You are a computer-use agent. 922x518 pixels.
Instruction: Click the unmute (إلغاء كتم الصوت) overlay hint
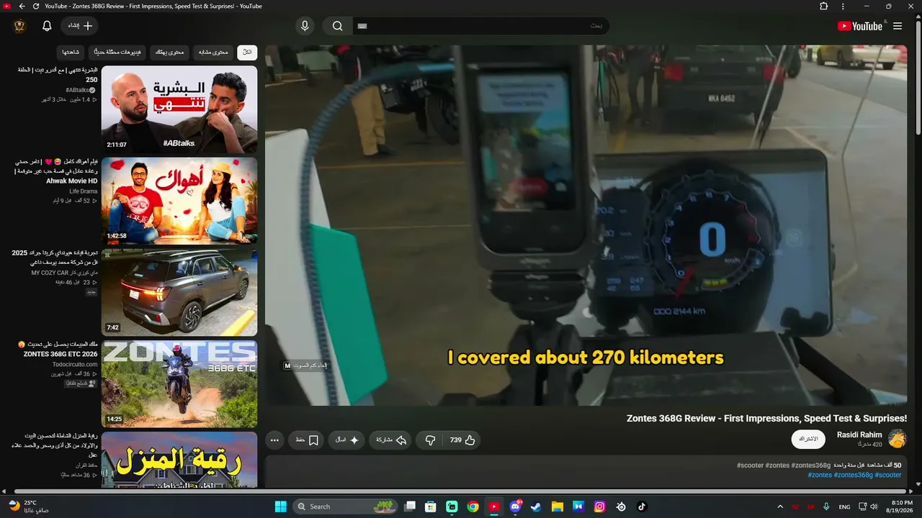pos(305,365)
